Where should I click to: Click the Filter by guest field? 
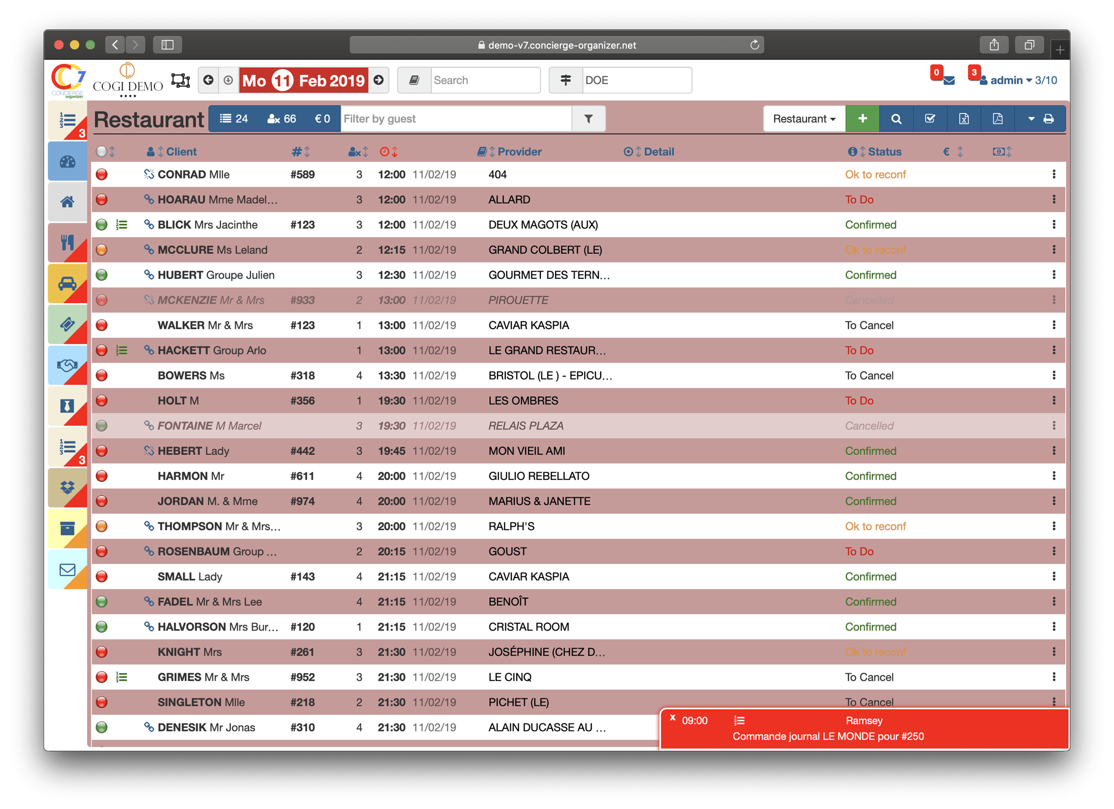pos(456,118)
